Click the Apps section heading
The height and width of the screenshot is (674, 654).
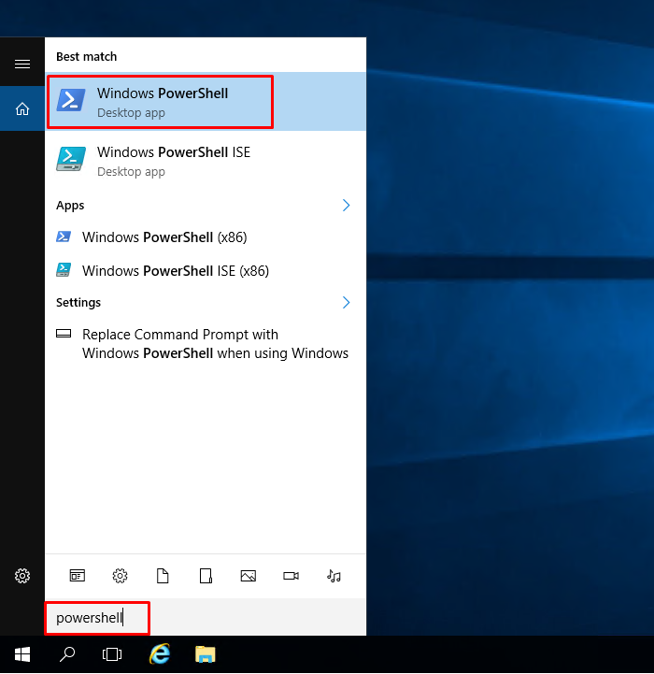tap(70, 206)
